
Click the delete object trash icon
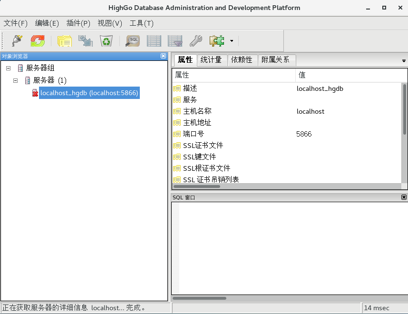coord(106,40)
